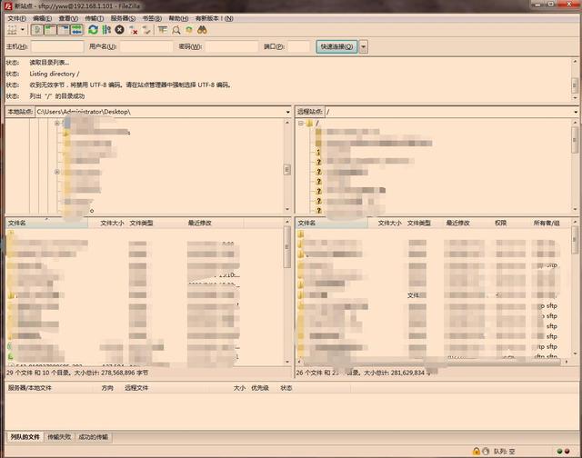Image resolution: width=582 pixels, height=458 pixels.
Task: Expand the top node in local tree
Action: pyautogui.click(x=56, y=123)
